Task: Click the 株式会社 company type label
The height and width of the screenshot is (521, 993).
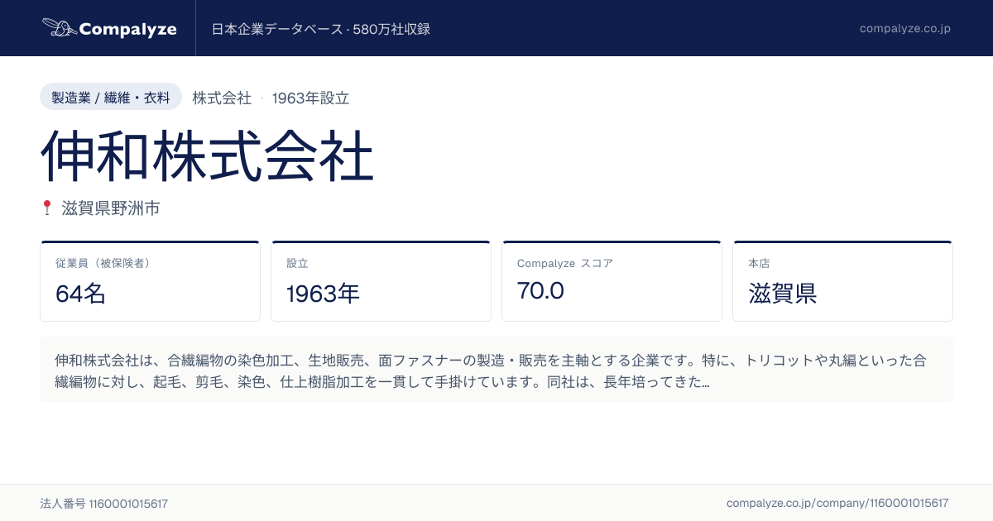Action: (x=222, y=98)
